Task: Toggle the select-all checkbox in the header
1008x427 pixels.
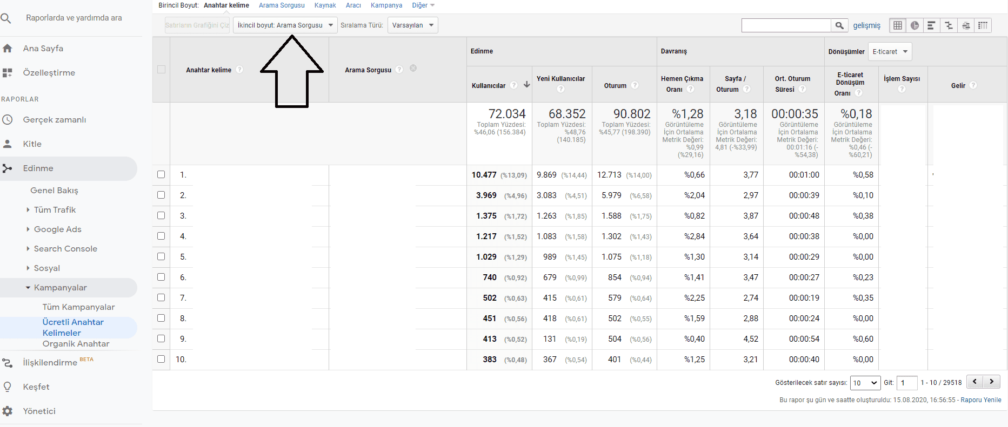Action: [x=161, y=70]
